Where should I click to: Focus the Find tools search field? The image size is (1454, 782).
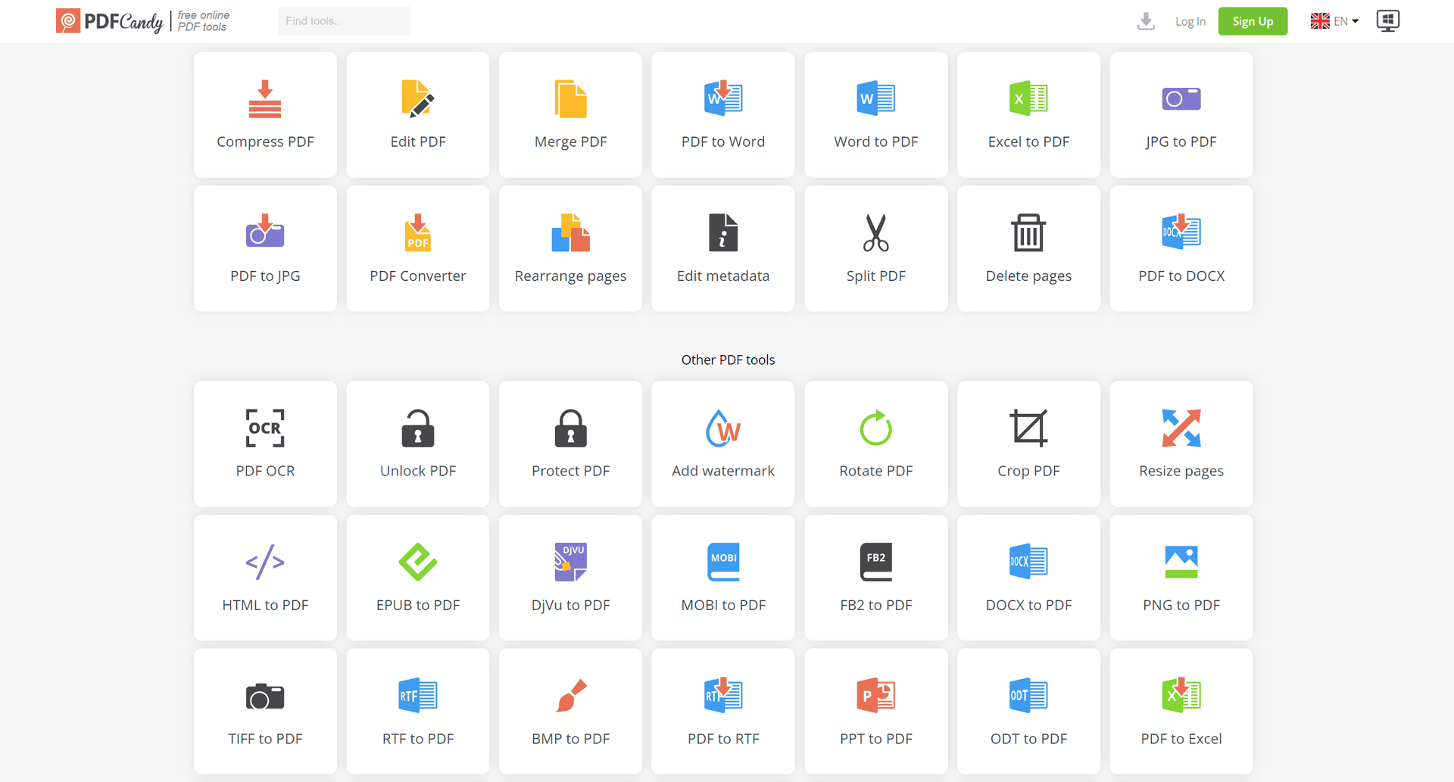[345, 21]
